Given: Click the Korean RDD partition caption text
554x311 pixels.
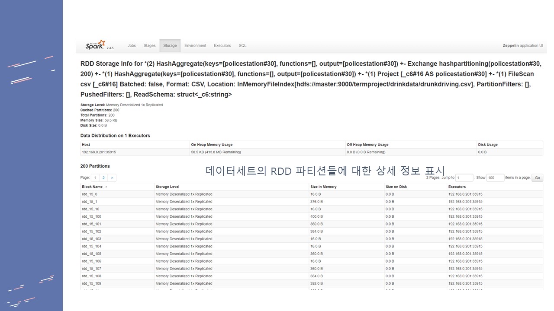Looking at the screenshot, I should 325,171.
